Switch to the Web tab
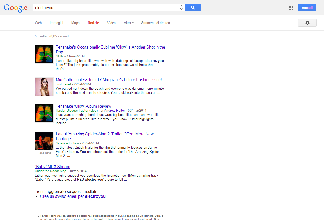This screenshot has height=220, width=324. pos(38,23)
